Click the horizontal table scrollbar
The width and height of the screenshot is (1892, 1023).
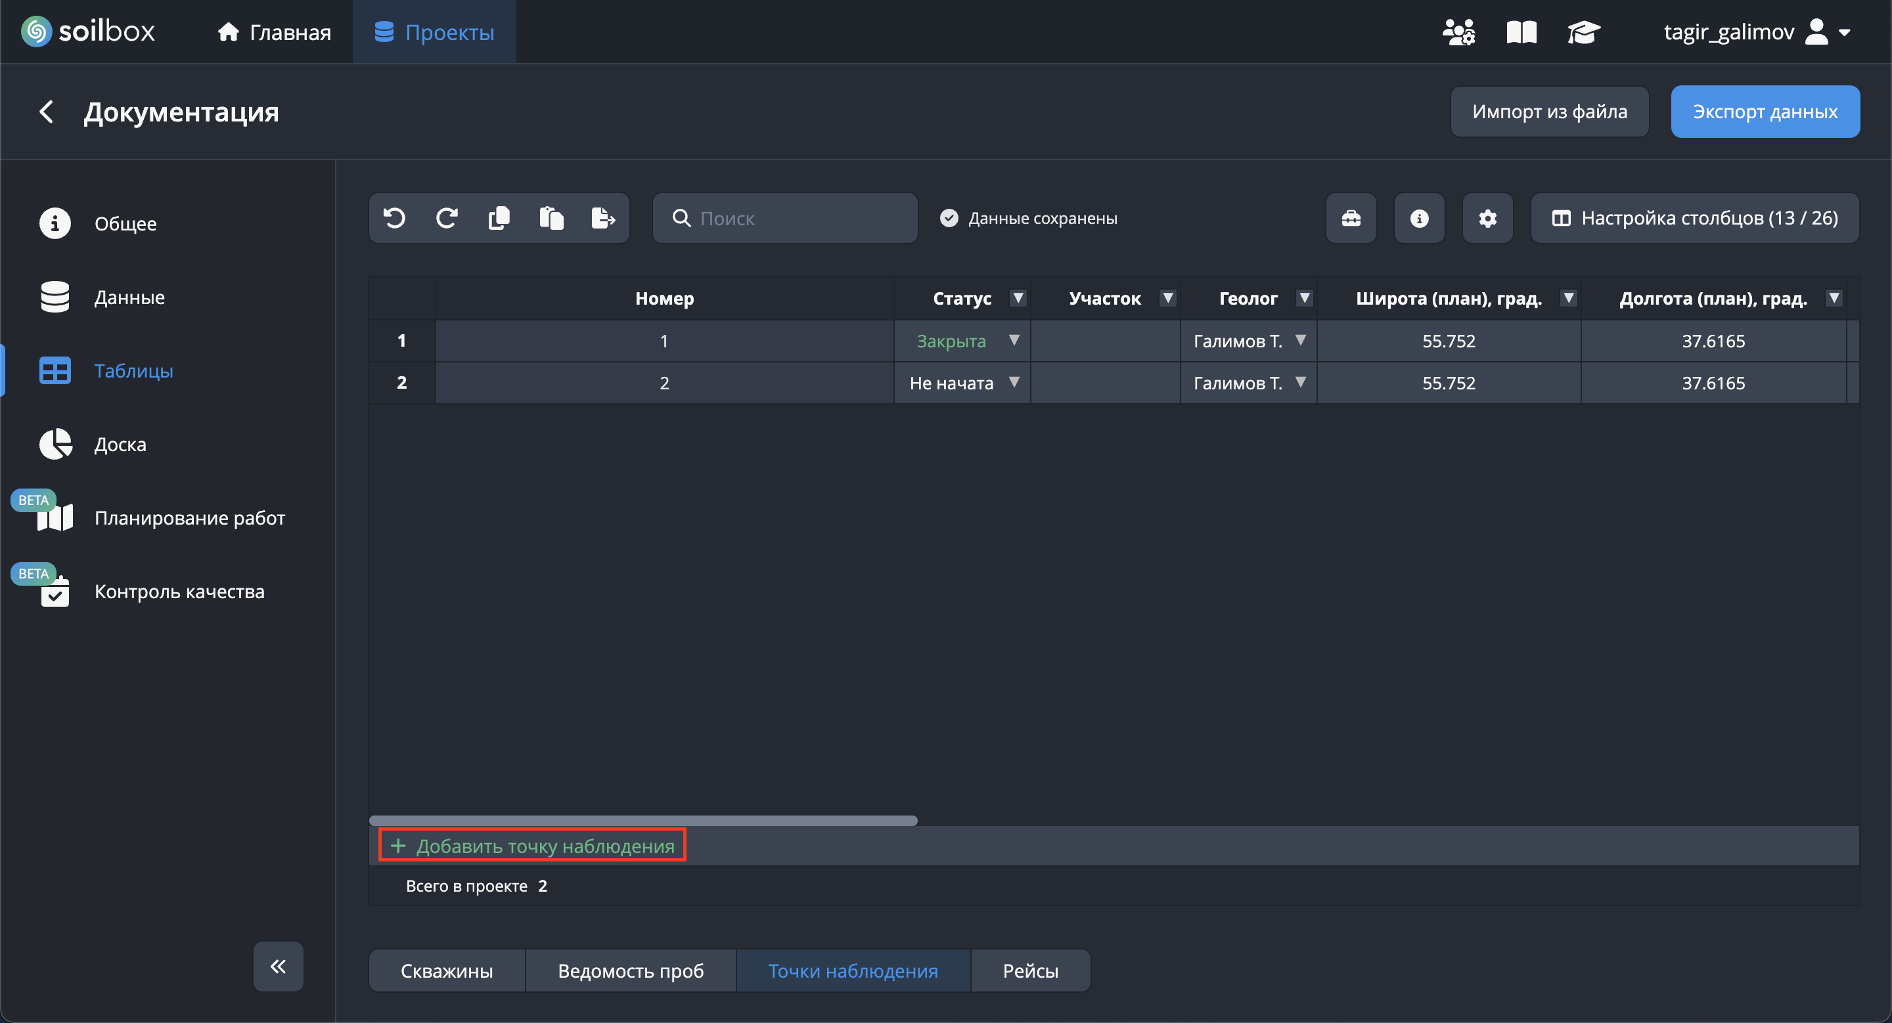coord(642,819)
